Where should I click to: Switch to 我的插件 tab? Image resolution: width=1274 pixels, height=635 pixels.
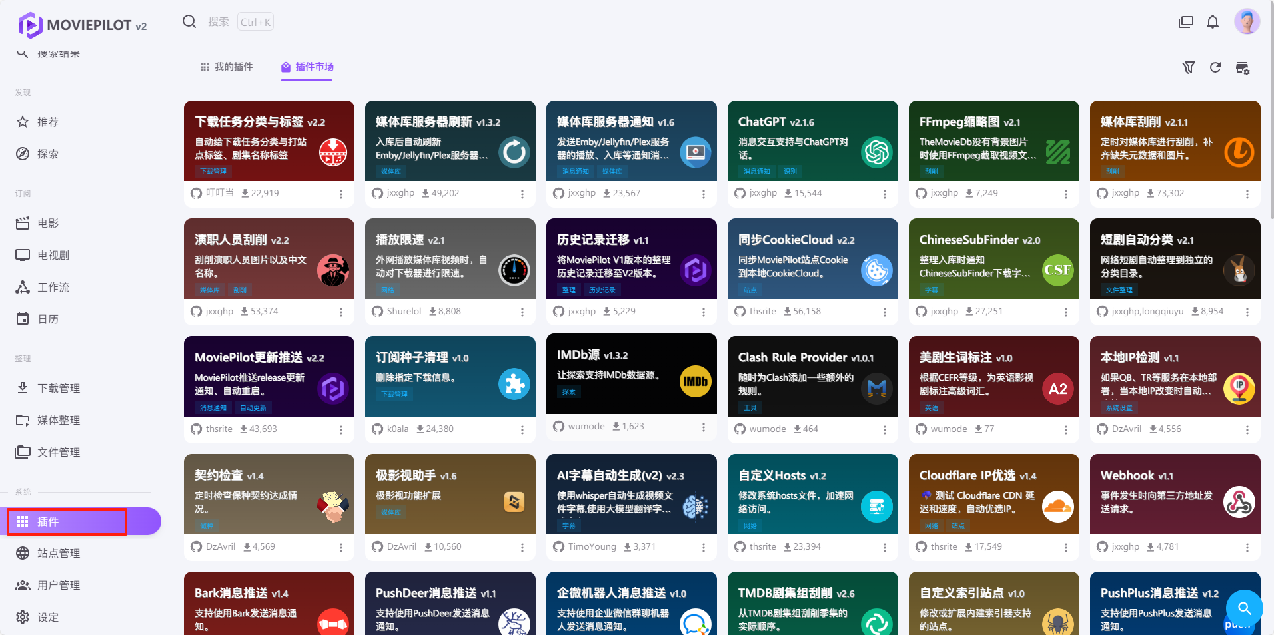(227, 67)
